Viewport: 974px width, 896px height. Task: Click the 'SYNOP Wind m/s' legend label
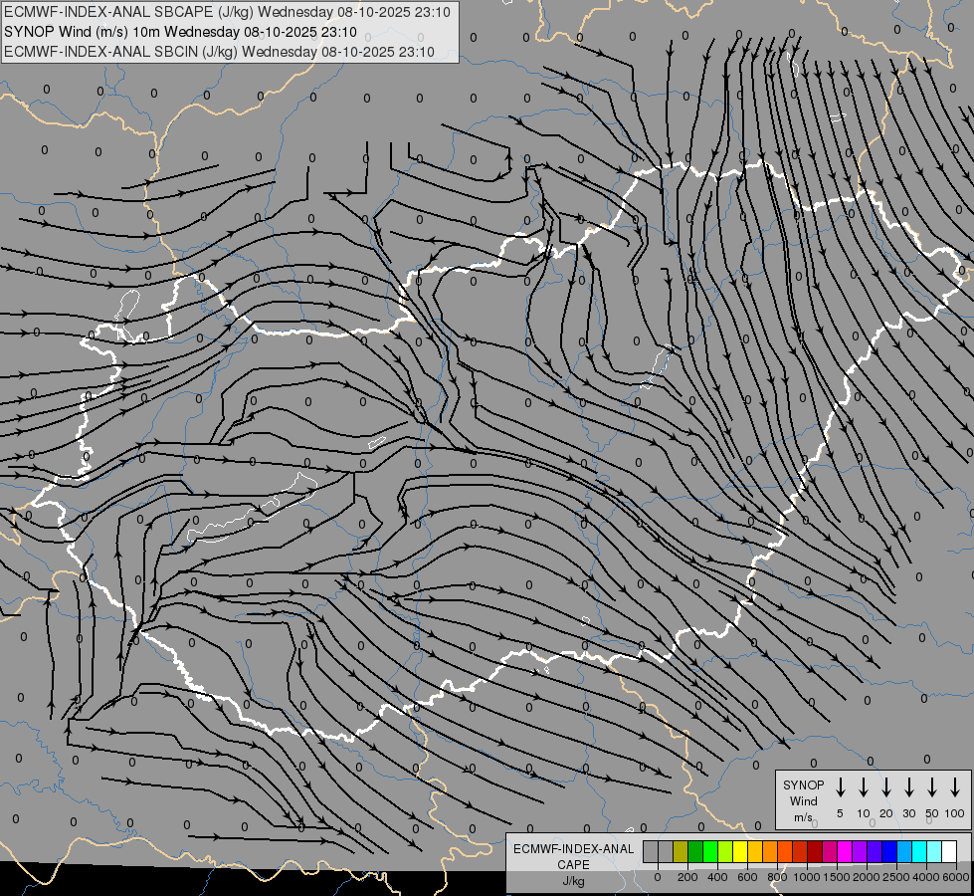click(803, 800)
